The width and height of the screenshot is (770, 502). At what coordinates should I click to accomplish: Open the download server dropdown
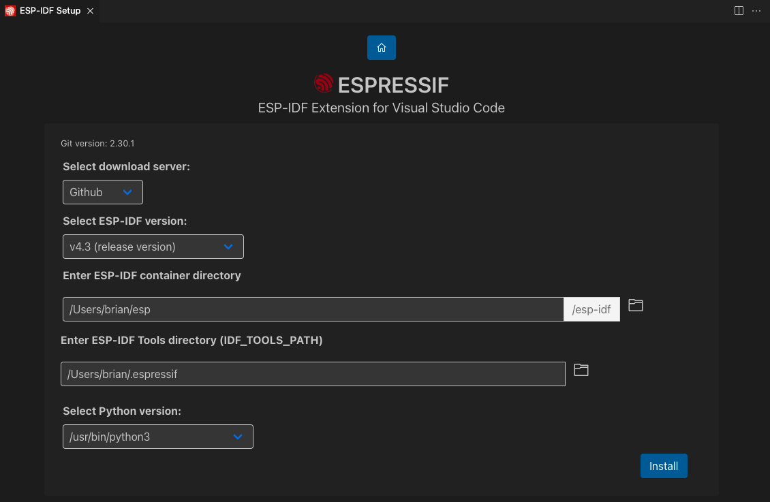pos(102,192)
